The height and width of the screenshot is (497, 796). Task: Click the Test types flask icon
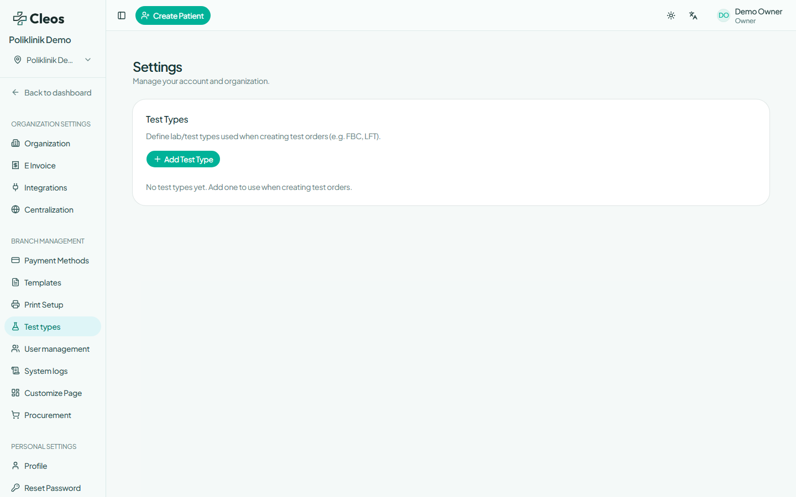coord(15,326)
